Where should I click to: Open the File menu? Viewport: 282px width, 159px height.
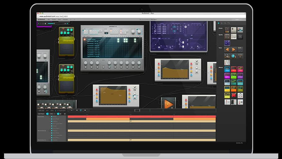pyautogui.click(x=49, y=20)
